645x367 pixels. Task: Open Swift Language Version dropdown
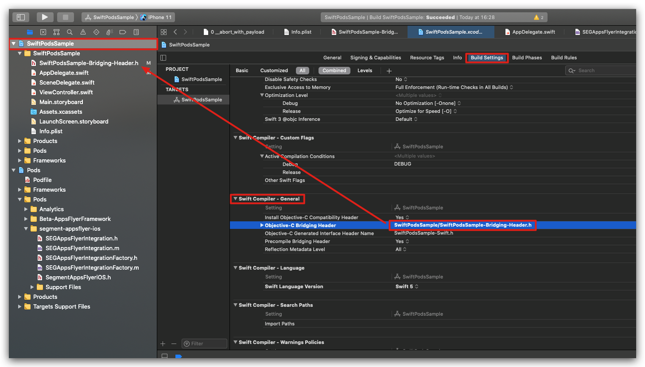click(407, 286)
